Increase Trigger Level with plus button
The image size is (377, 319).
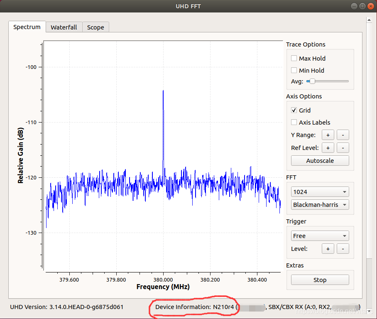328,248
